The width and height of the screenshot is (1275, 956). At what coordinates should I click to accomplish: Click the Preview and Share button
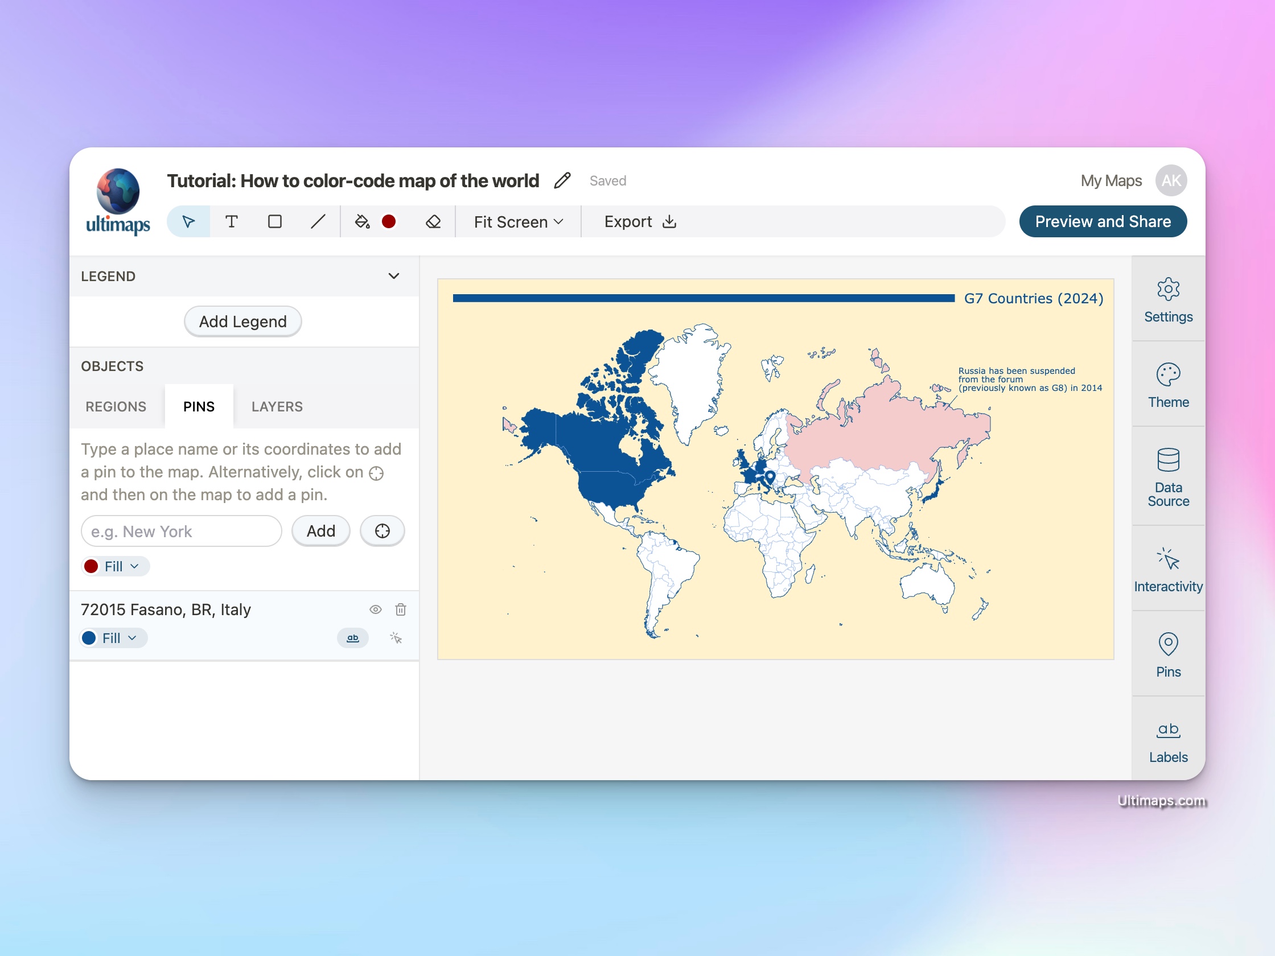point(1103,220)
